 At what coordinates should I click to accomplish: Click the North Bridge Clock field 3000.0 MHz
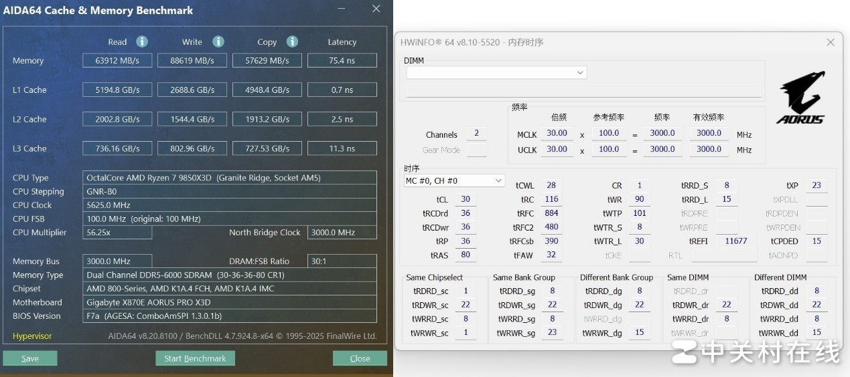342,233
